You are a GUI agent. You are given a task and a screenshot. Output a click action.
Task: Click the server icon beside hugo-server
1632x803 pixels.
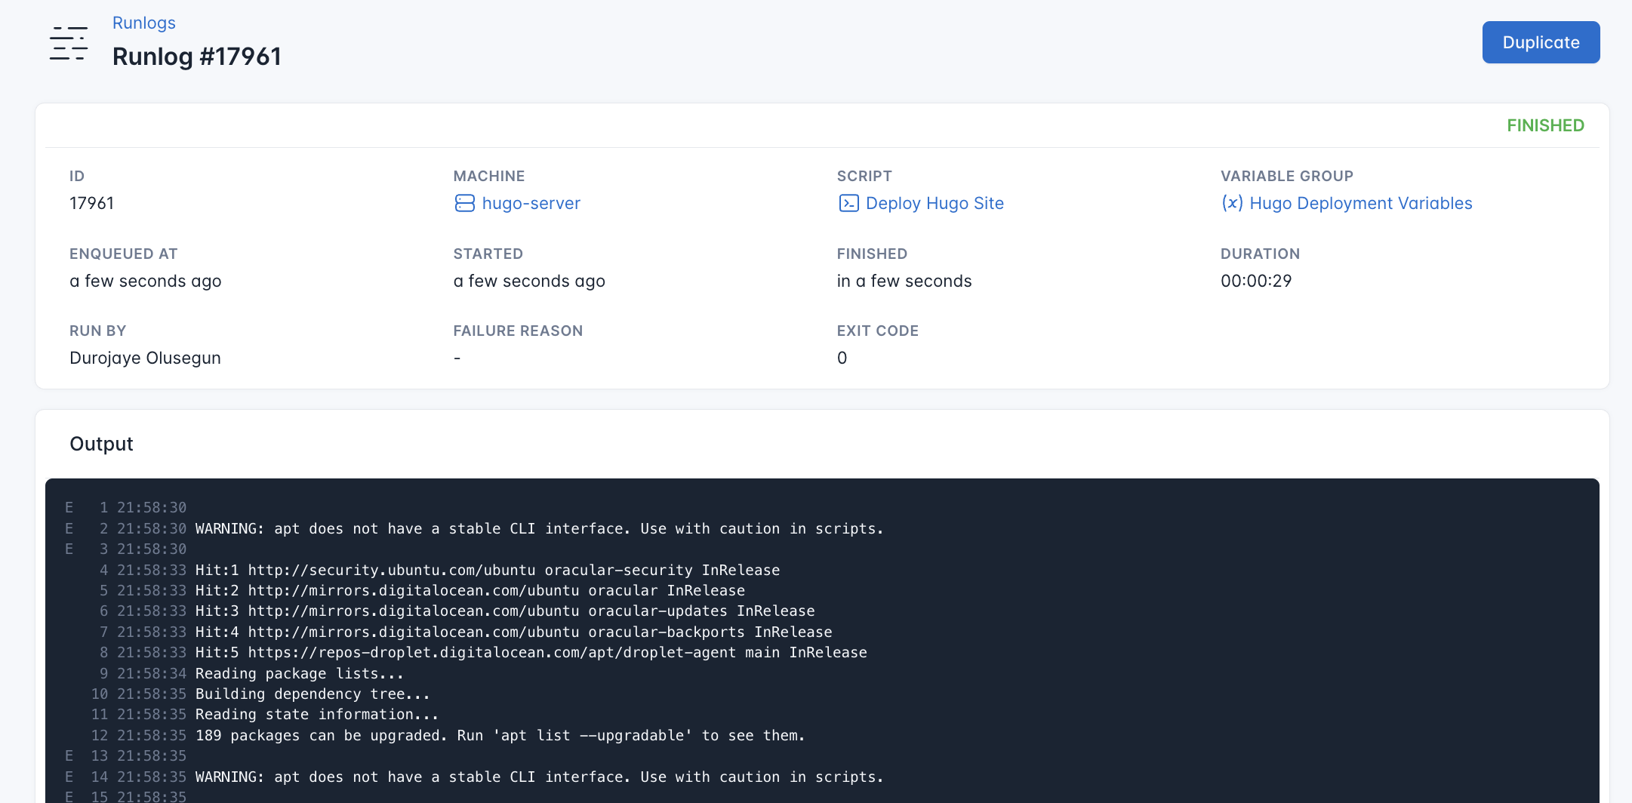click(465, 204)
